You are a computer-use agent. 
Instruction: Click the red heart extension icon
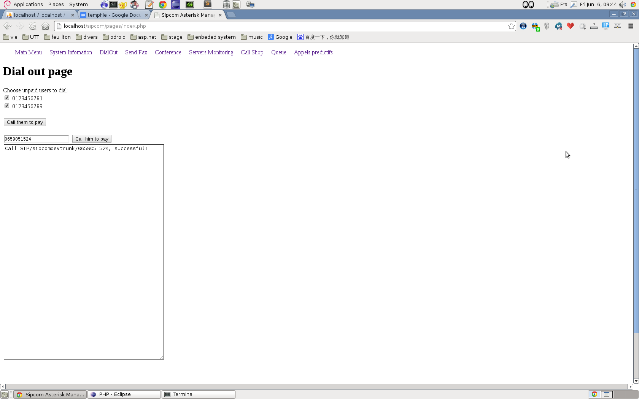click(570, 26)
